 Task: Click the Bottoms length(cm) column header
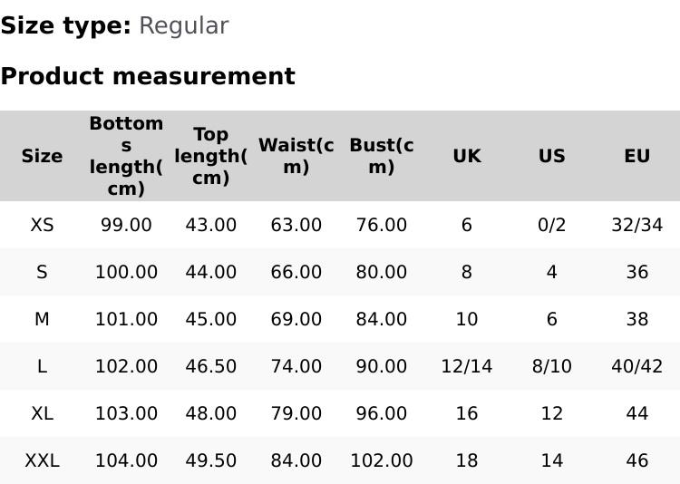[x=126, y=156]
